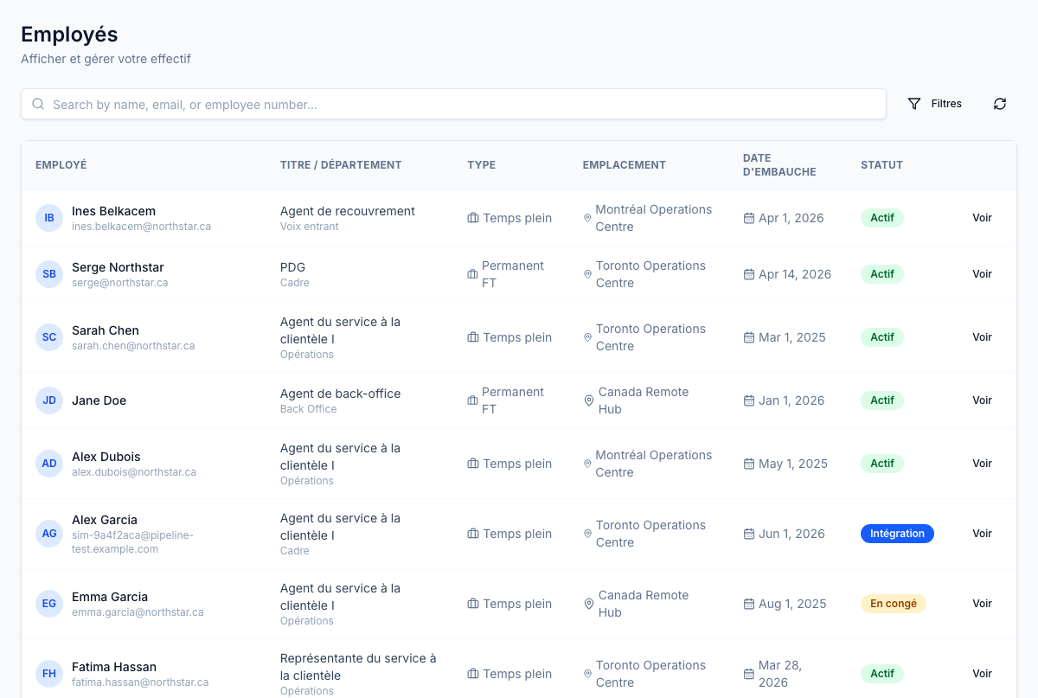The height and width of the screenshot is (698, 1038).
Task: Select the name Fatima Hassan
Action: (x=114, y=667)
